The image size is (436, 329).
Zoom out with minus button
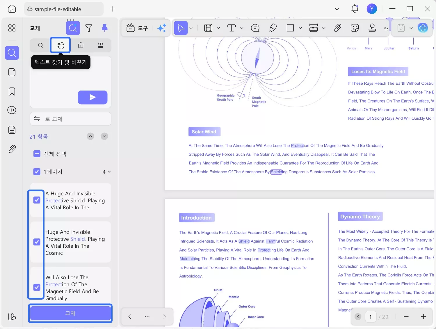click(x=406, y=317)
